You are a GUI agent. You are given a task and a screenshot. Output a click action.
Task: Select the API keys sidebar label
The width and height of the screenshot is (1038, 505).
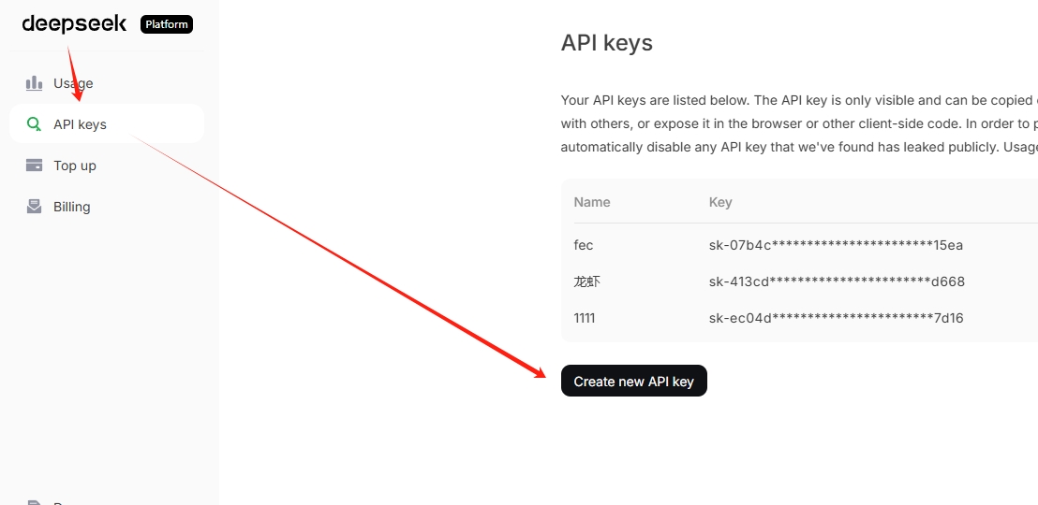(81, 124)
